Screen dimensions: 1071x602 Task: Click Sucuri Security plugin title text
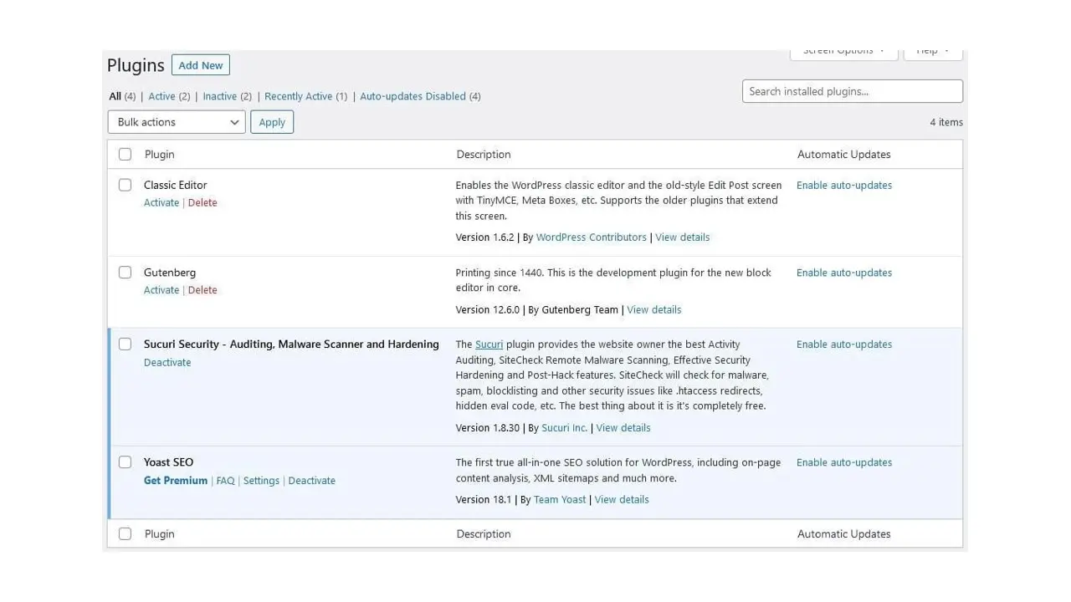(x=291, y=344)
